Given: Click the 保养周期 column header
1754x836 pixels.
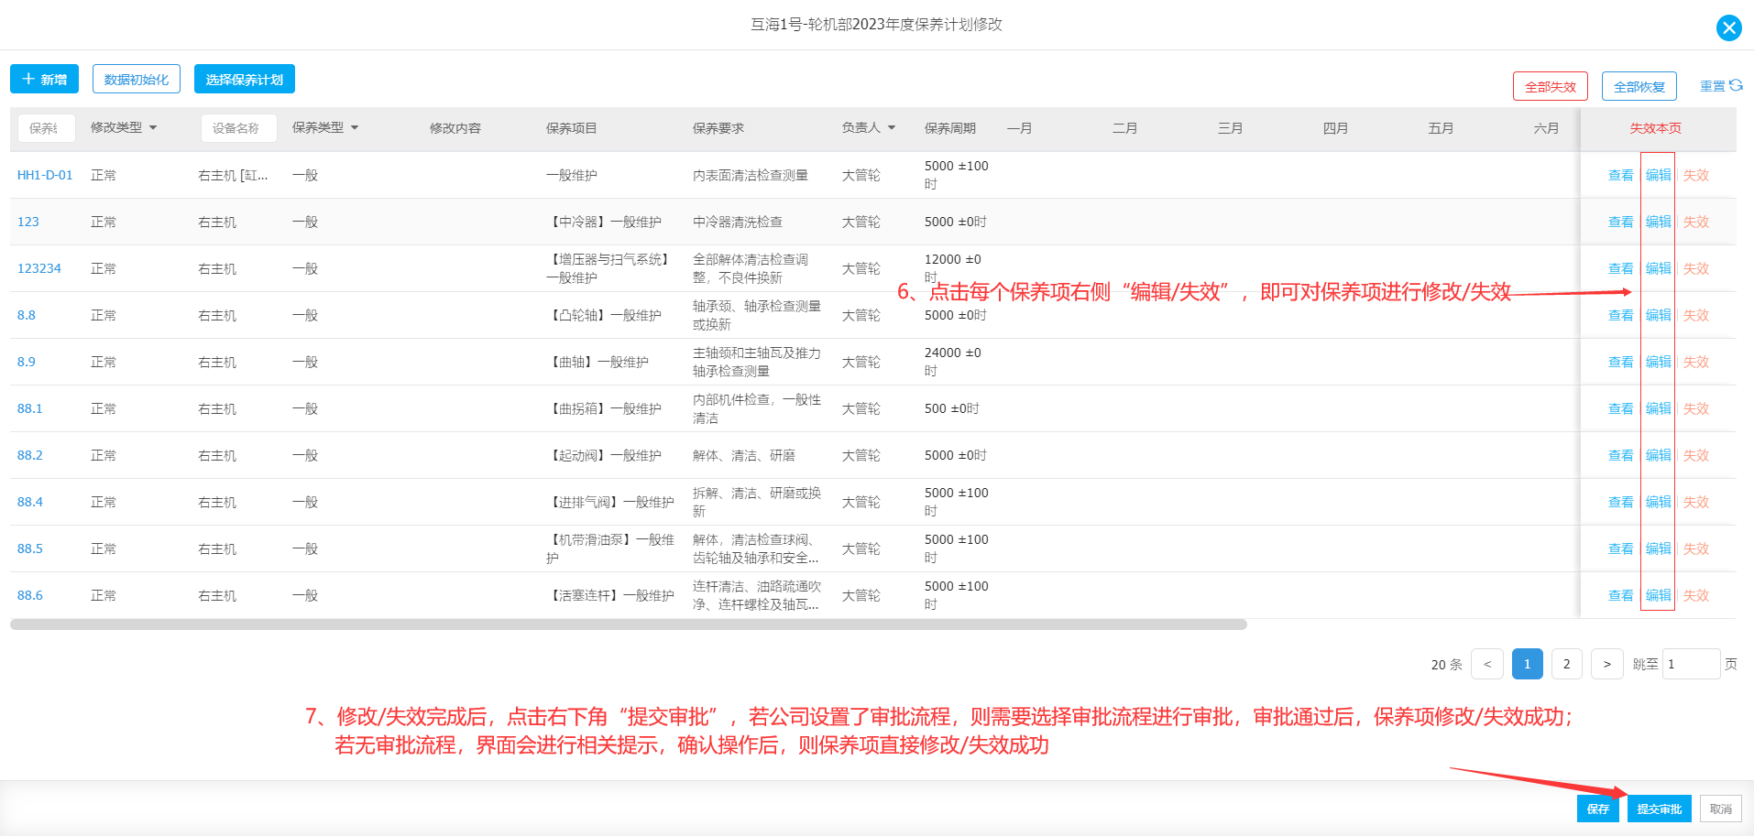Looking at the screenshot, I should (x=950, y=128).
